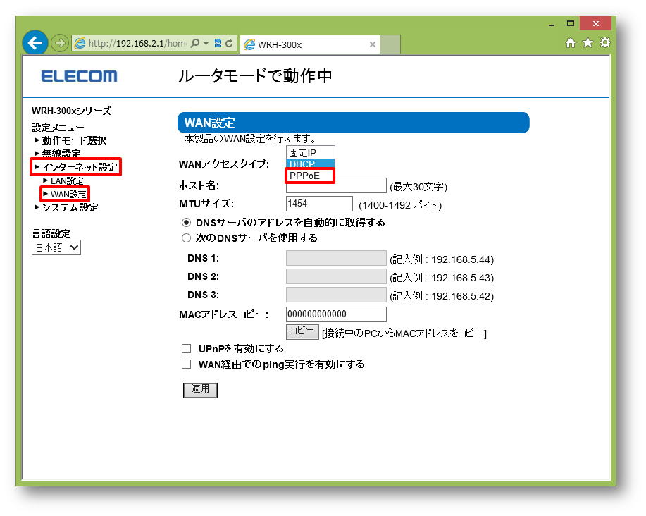
Task: Open LAN設定 submenu item
Action: (66, 181)
